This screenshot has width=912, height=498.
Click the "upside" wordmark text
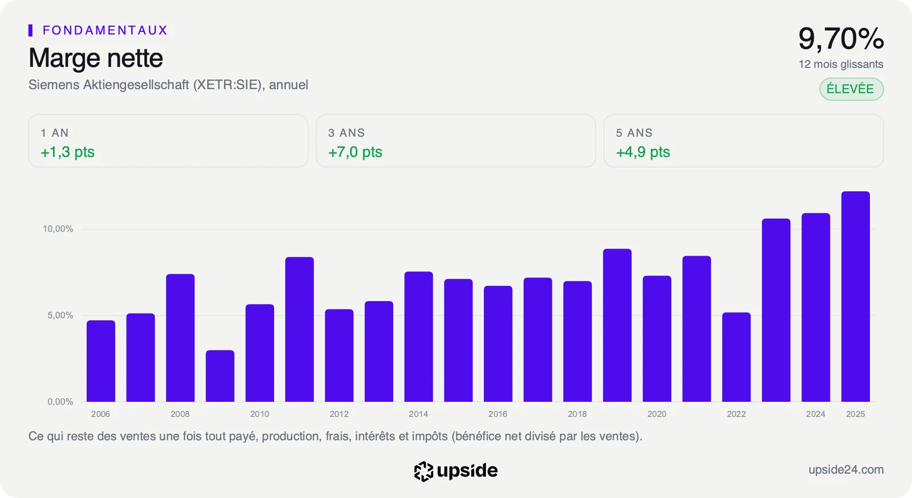(467, 471)
